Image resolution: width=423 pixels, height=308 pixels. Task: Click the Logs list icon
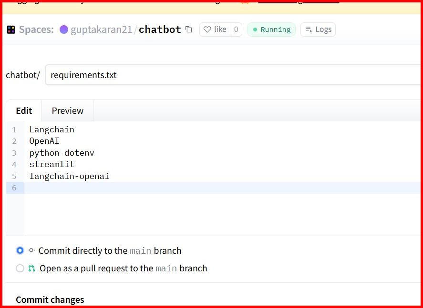point(309,30)
